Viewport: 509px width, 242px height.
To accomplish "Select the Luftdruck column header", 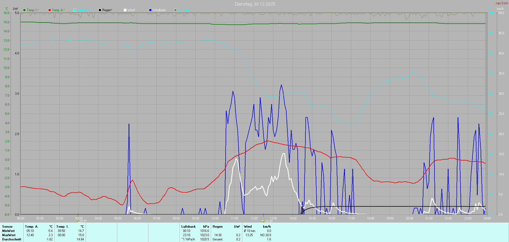I will coord(188,227).
